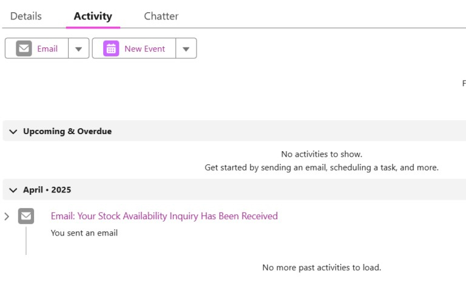Open the dropdown arrow beside New Event
The image size is (466, 281).
click(x=186, y=49)
